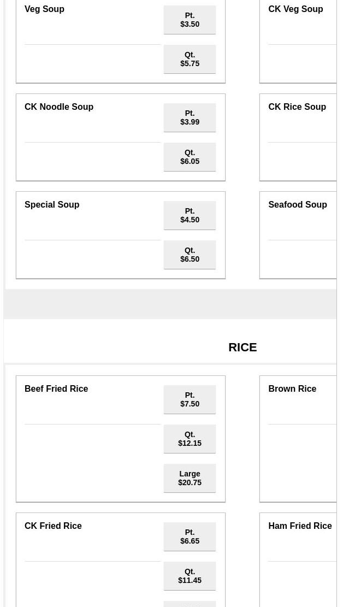This screenshot has height=607, width=355.
Task: Add Special Soup pint for $4.50
Action: click(190, 215)
